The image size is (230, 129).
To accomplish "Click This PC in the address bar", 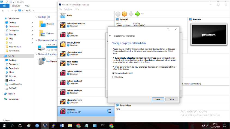I will [28, 11].
